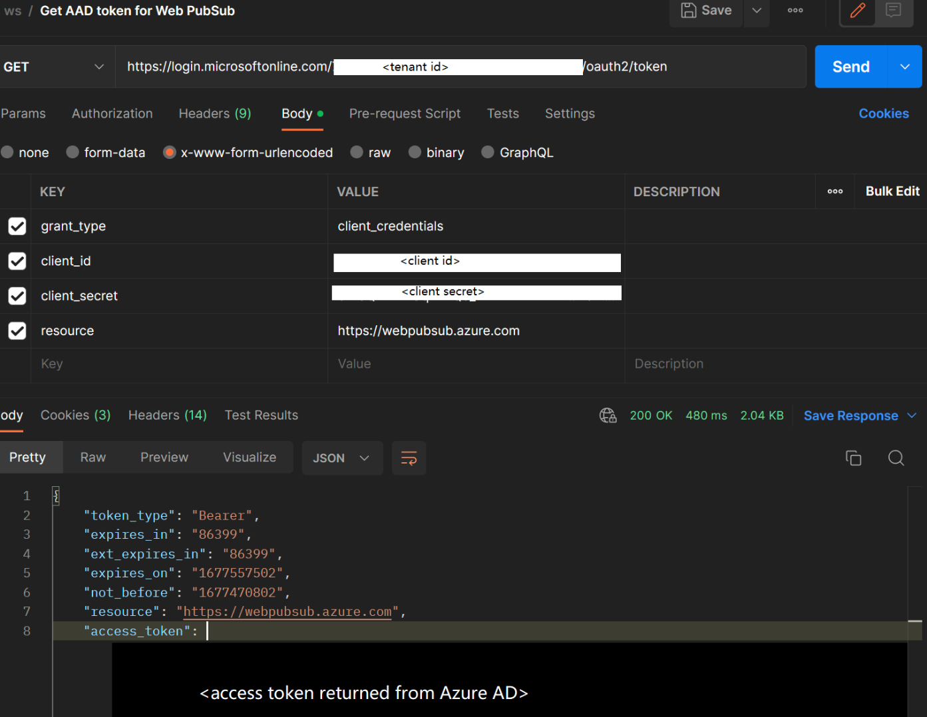Open the Cookies link

pos(884,114)
